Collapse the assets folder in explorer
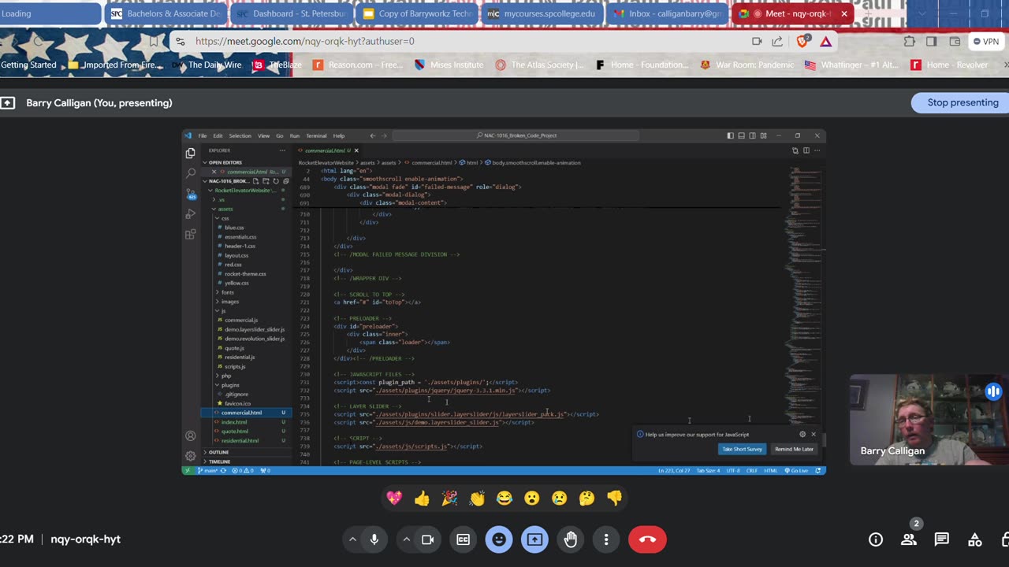Screen dimensions: 1009x567 (x=225, y=209)
